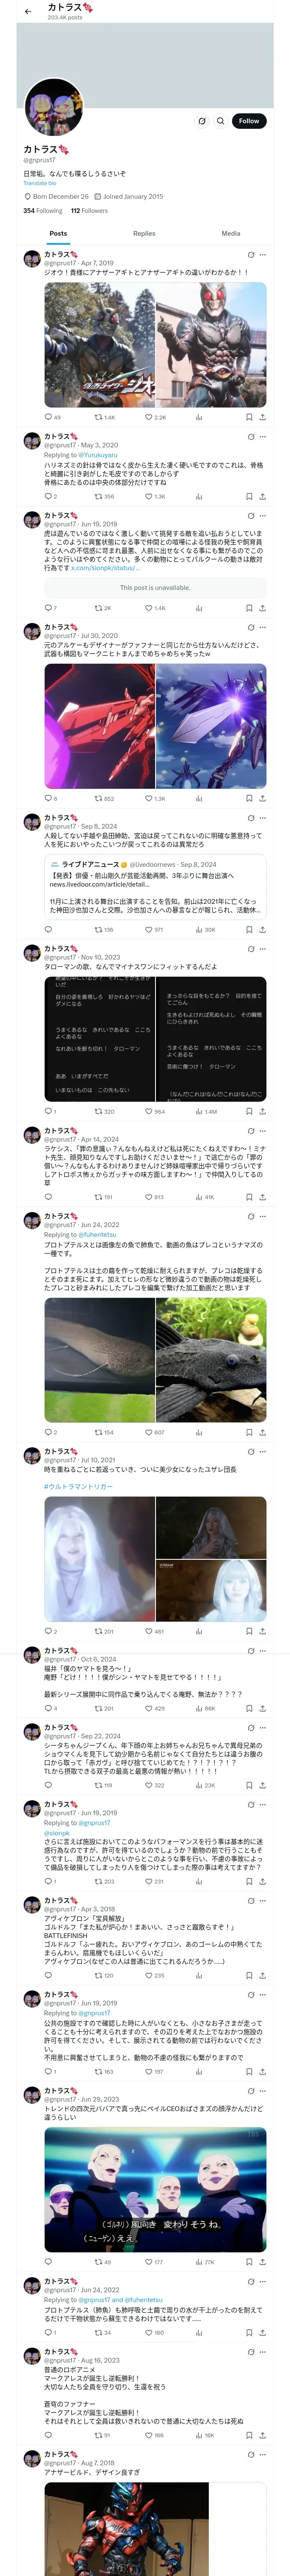Repost the Apr 7, 2019 post

104,417
